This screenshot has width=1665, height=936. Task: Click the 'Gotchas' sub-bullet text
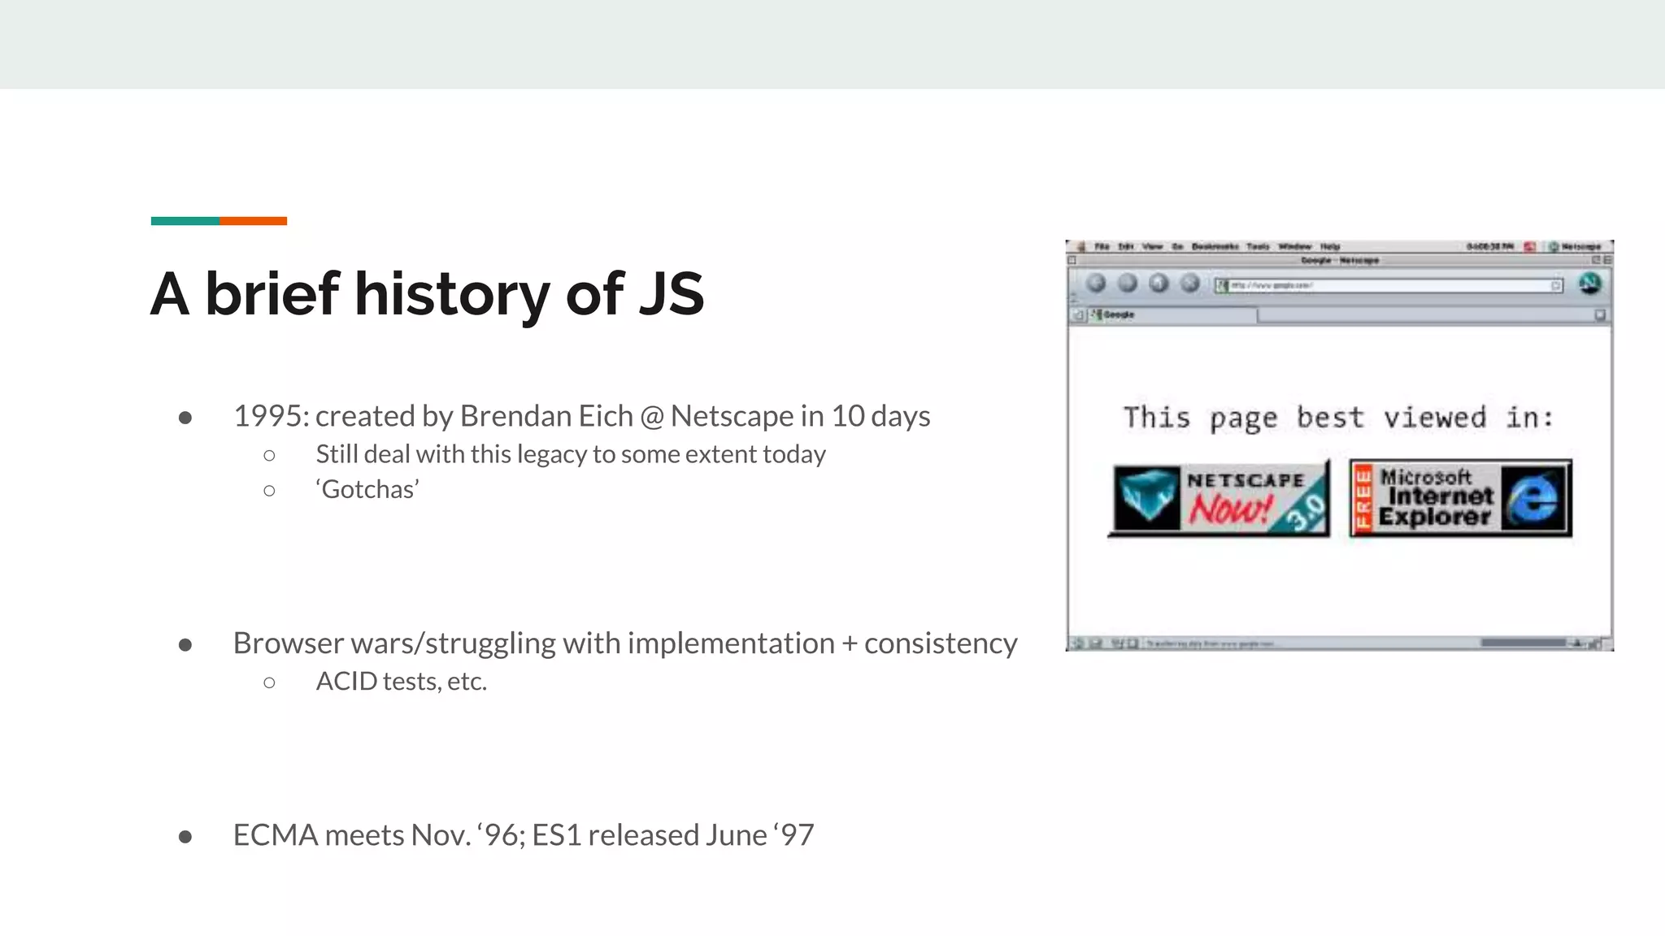[x=367, y=489]
